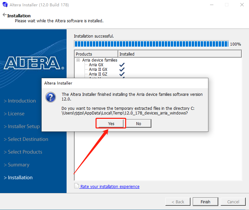Click the Arria GX installed checkmark

[122, 65]
